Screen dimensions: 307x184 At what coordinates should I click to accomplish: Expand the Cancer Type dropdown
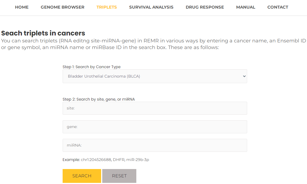tap(155, 76)
